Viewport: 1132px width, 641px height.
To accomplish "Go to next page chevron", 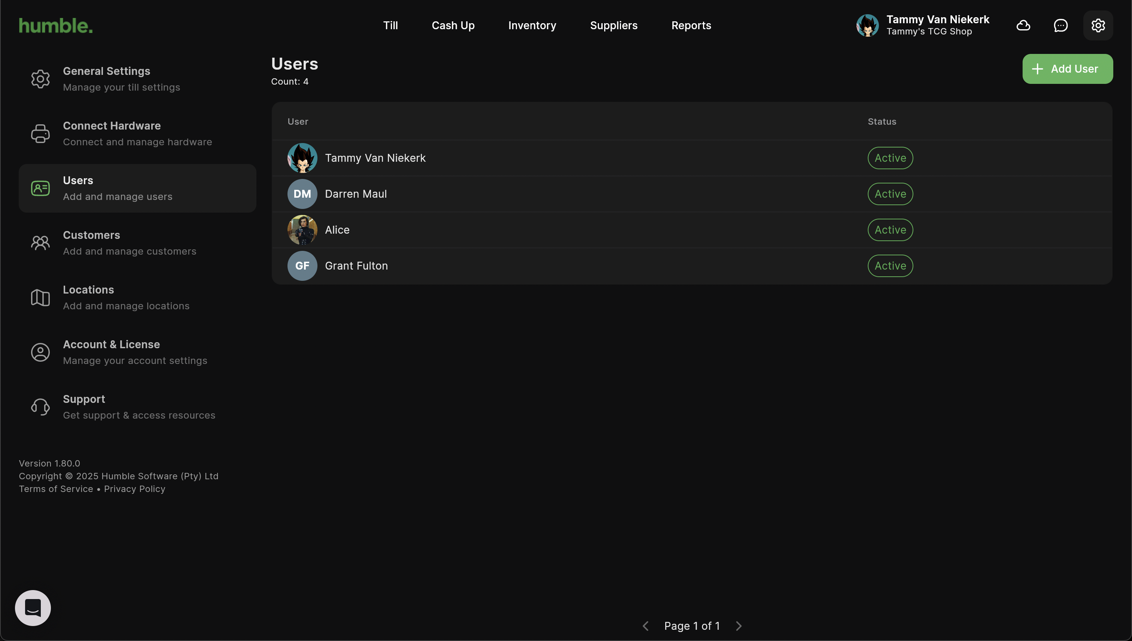I will (x=739, y=626).
